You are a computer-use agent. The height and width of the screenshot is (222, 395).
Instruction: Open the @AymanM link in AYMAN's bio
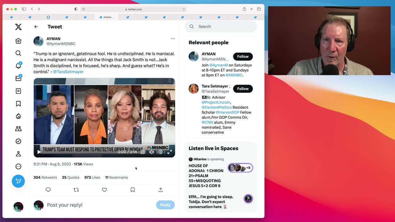(218, 65)
